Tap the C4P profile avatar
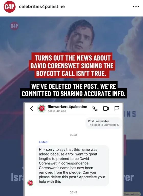This screenshot has height=196, width=143. pos(10,7)
